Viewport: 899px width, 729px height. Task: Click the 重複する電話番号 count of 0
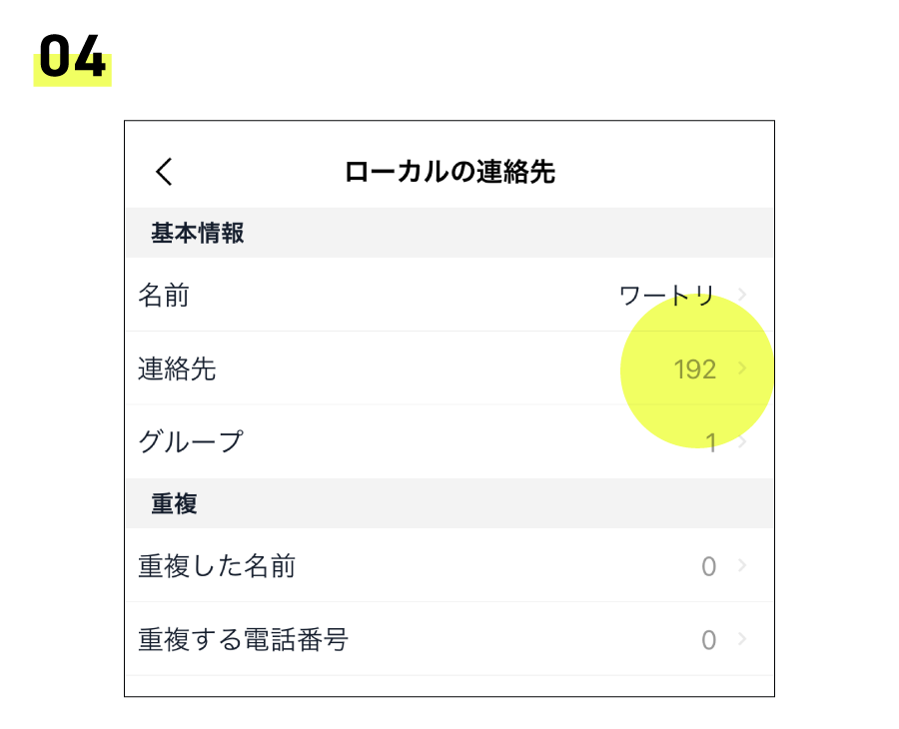[x=708, y=640]
